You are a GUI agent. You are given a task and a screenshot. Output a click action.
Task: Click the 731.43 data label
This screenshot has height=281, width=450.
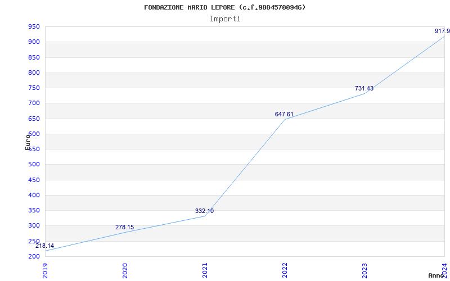(364, 88)
